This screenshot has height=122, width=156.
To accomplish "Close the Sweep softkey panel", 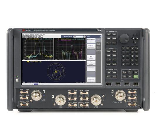I will tap(100, 37).
